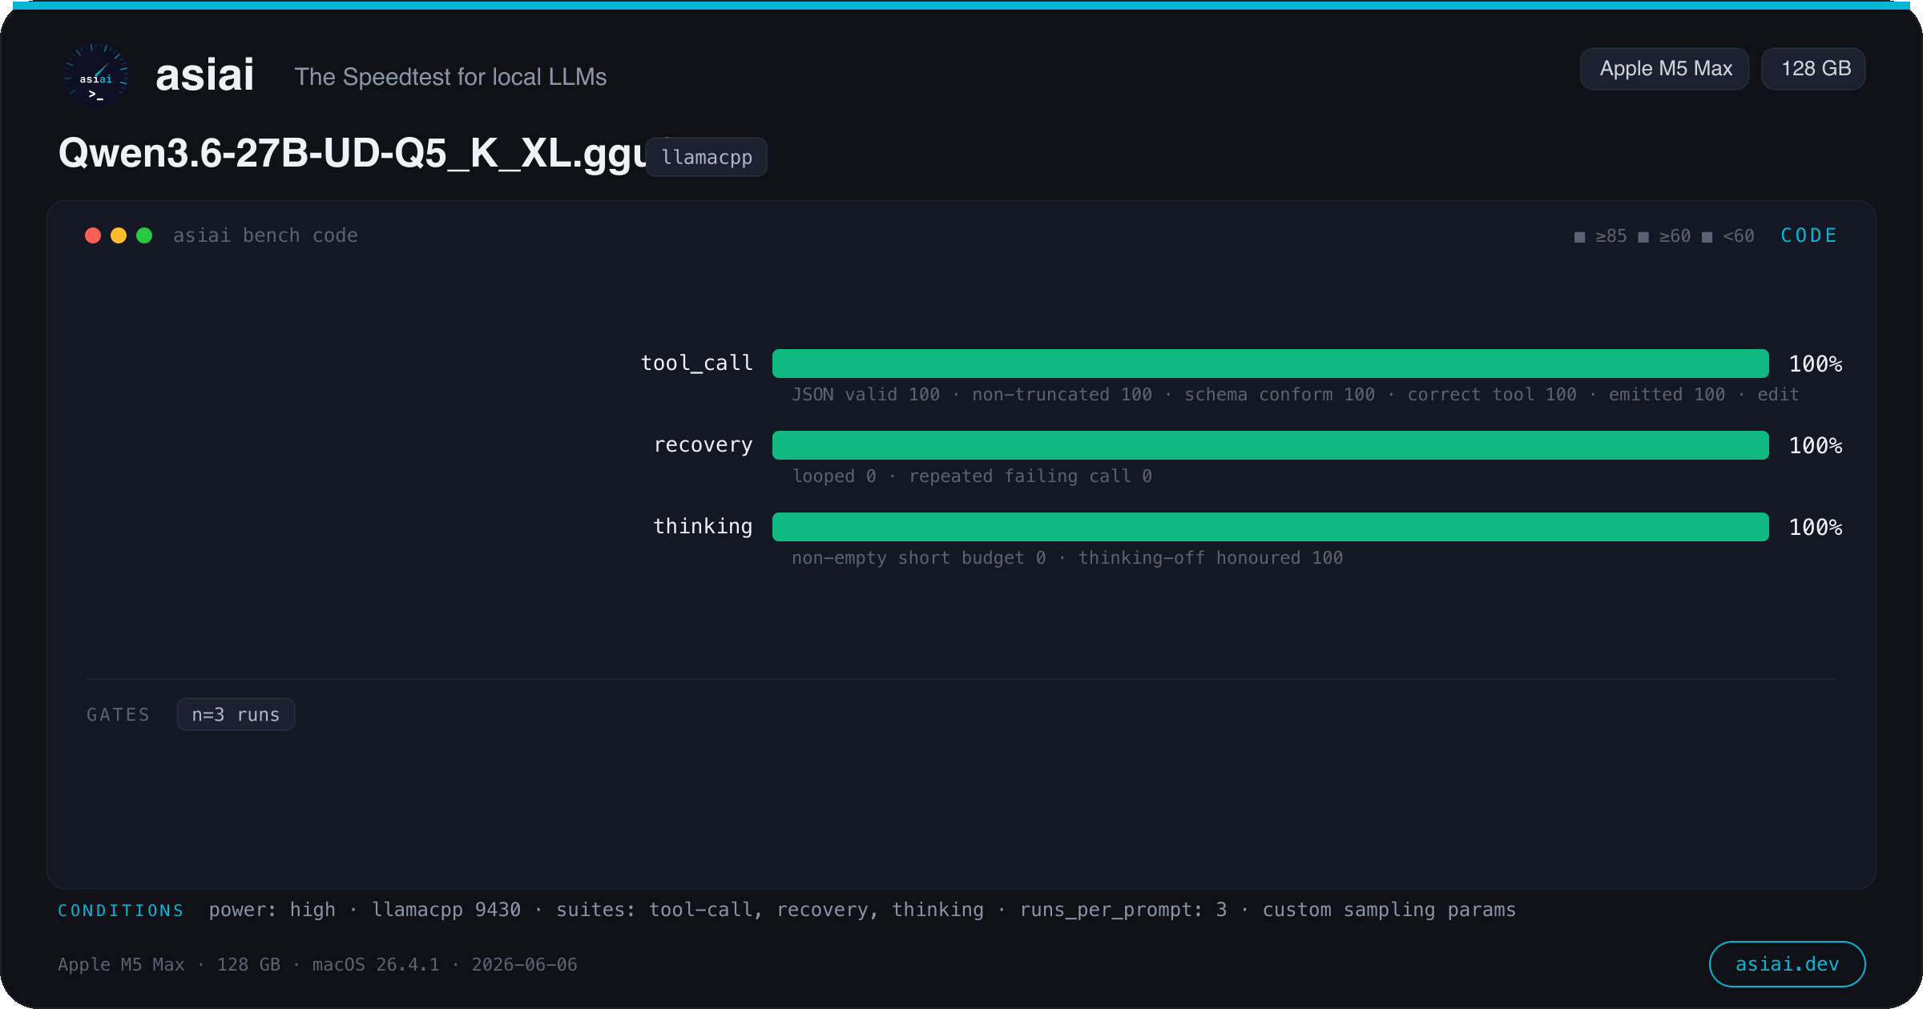
Task: Click the green traffic-light dot
Action: (144, 235)
